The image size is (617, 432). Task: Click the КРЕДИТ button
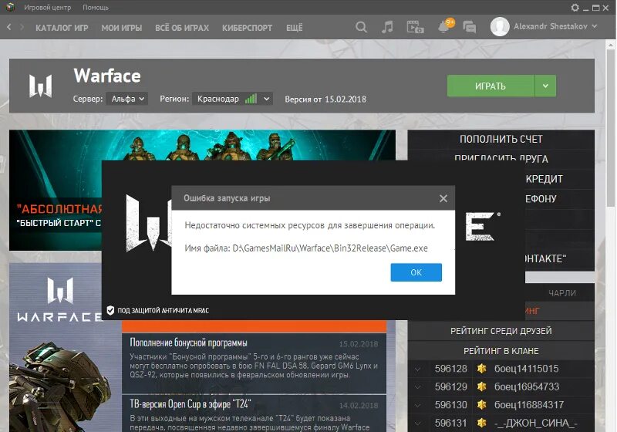pyautogui.click(x=545, y=179)
